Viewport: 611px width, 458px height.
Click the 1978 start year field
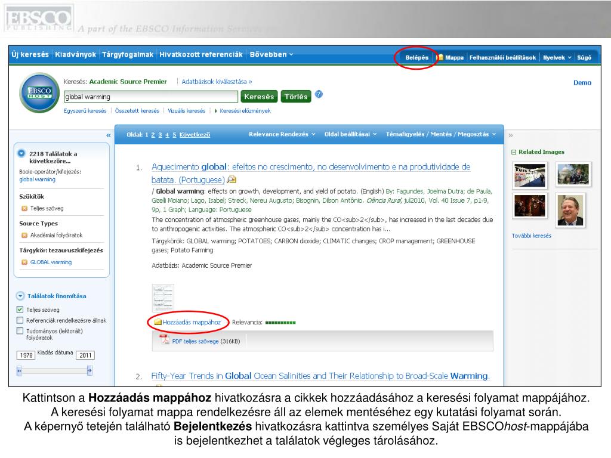[26, 355]
